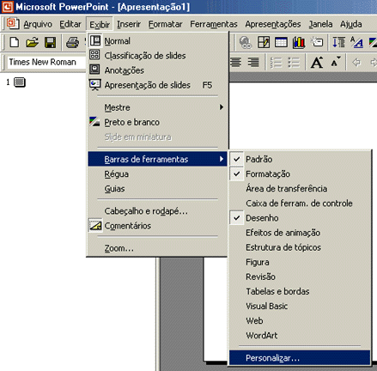
Task: Click the New document toolbar icon
Action: [x=15, y=43]
